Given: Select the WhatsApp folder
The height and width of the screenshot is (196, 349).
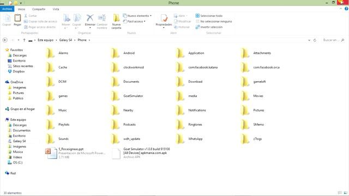Looking at the screenshot, I should 189,139.
